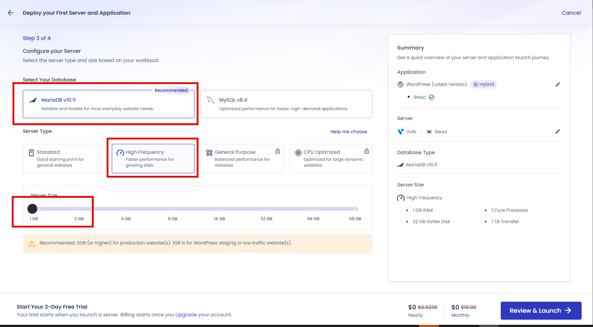Image resolution: width=593 pixels, height=327 pixels.
Task: Edit the Application in the summary
Action: coord(558,84)
